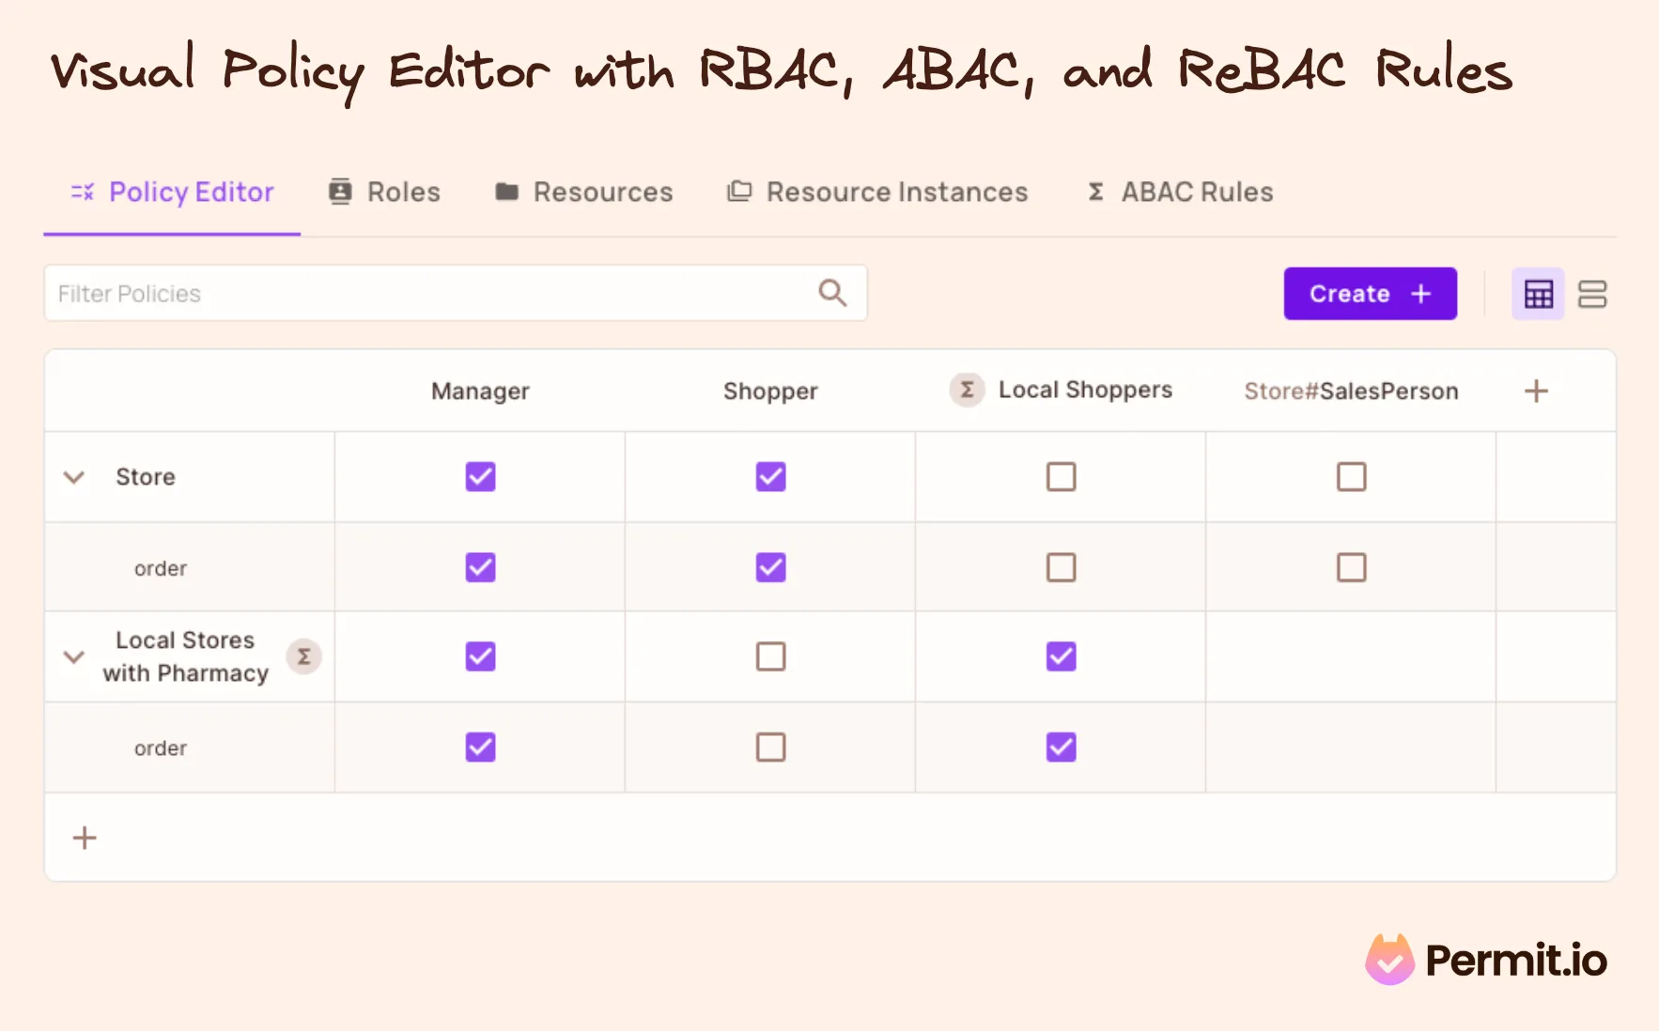Click the Permit.io logo
1659x1031 pixels.
coord(1486,960)
